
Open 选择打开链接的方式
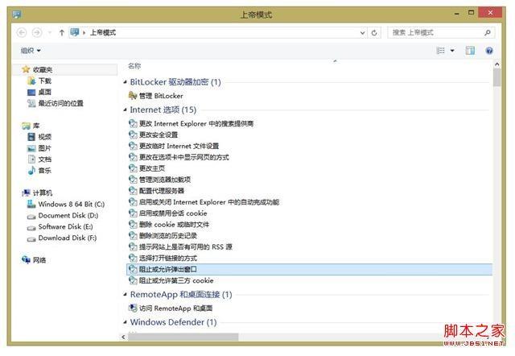tap(168, 258)
